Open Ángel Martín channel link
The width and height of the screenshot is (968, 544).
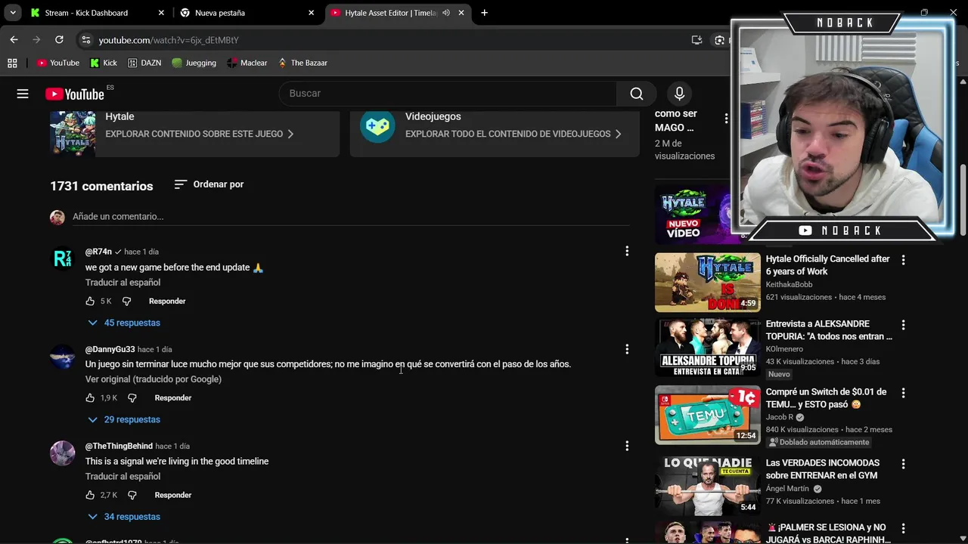click(787, 489)
